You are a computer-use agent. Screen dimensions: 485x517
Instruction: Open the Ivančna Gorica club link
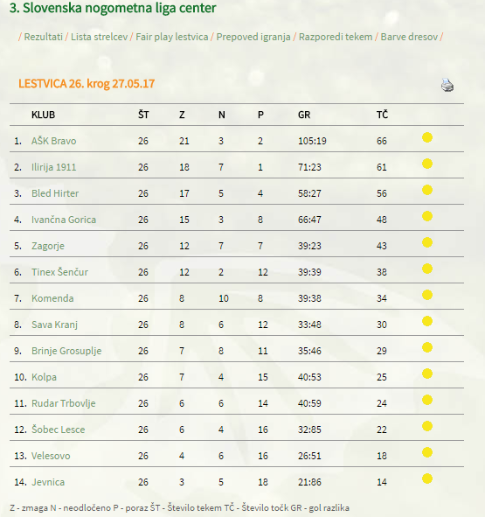64,220
